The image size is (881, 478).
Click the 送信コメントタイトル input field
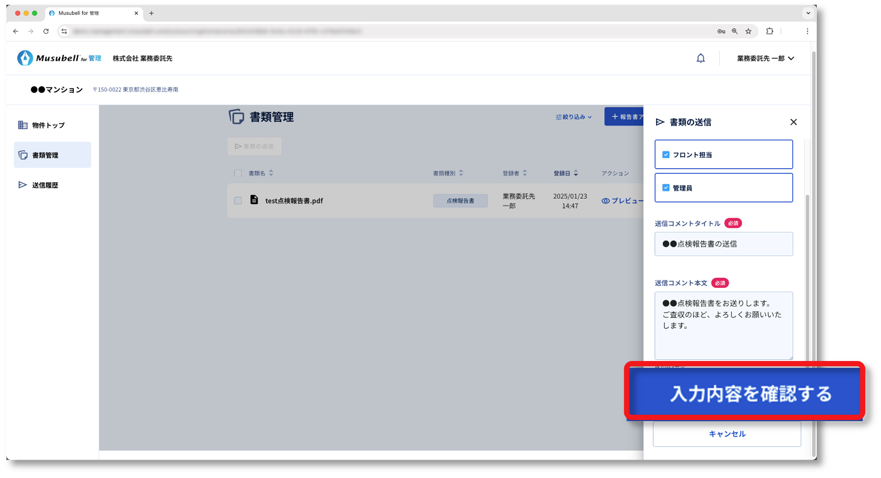[723, 244]
